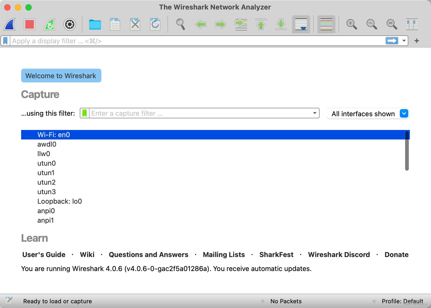Zoom out main window text

click(372, 24)
